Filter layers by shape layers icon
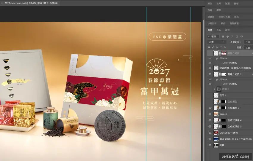253x161 pixels. (237, 37)
